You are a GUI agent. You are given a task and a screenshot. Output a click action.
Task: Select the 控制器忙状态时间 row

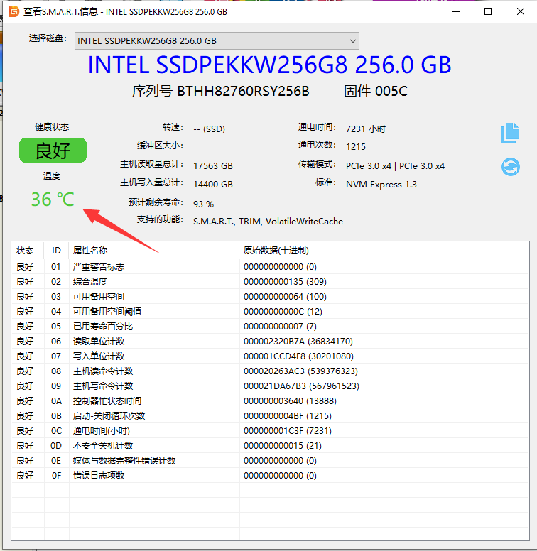270,401
